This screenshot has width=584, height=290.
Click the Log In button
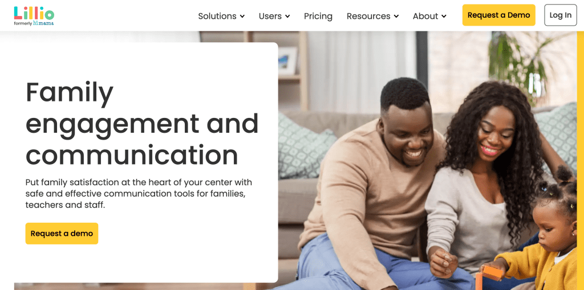561,15
